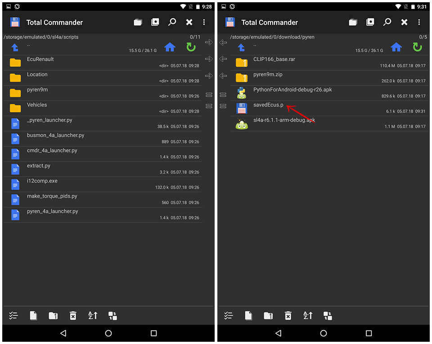The image size is (432, 344).
Task: Open bookmarks in left panel toolbar
Action: 155,22
